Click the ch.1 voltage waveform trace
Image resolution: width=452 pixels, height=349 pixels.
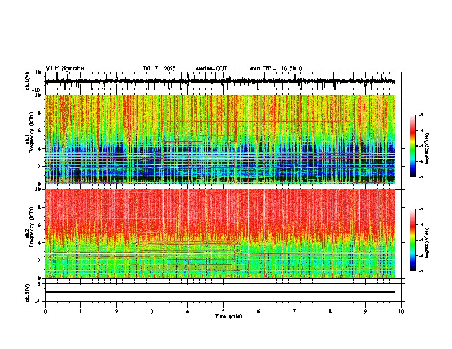(x=220, y=82)
